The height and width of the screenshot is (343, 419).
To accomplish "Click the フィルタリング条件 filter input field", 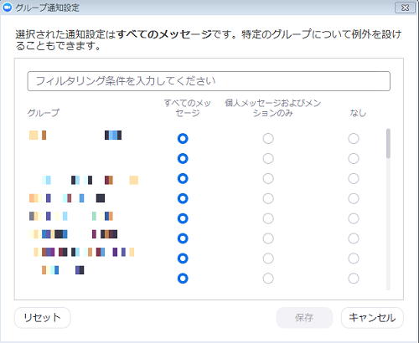I will [x=209, y=81].
